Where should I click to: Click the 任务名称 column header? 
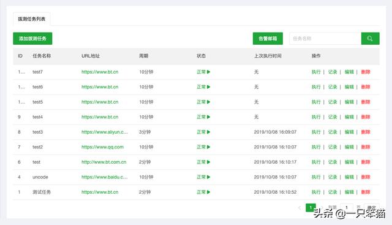click(42, 56)
